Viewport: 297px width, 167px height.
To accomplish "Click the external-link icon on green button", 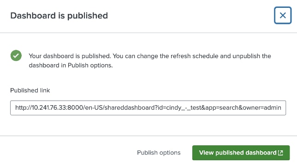I will [280, 153].
